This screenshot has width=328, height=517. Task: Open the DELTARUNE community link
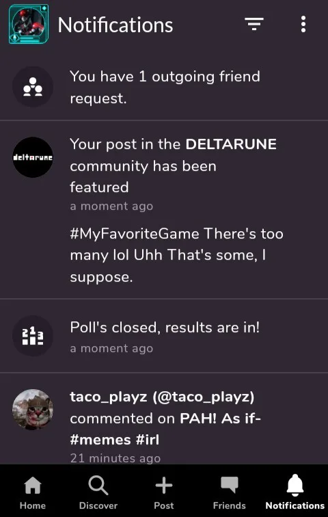[231, 144]
